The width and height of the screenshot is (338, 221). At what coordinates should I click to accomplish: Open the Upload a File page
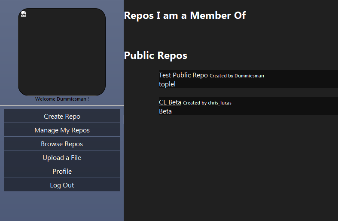click(x=62, y=157)
